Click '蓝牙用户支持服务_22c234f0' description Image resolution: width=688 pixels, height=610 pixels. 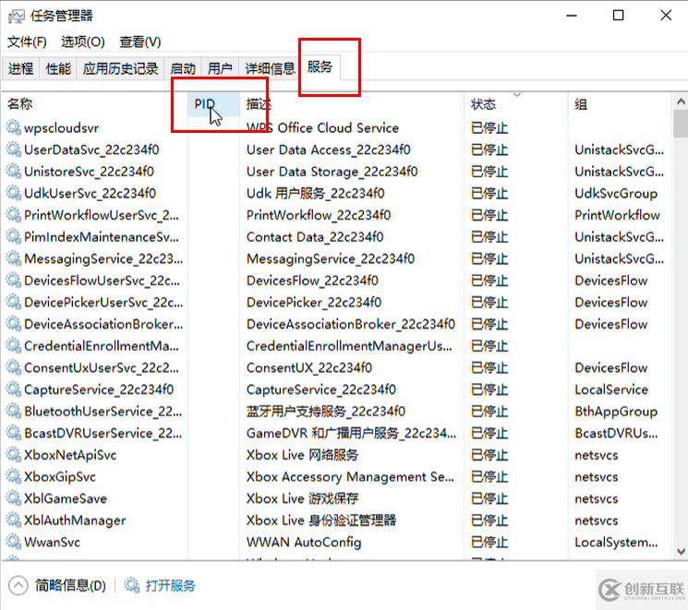[326, 412]
